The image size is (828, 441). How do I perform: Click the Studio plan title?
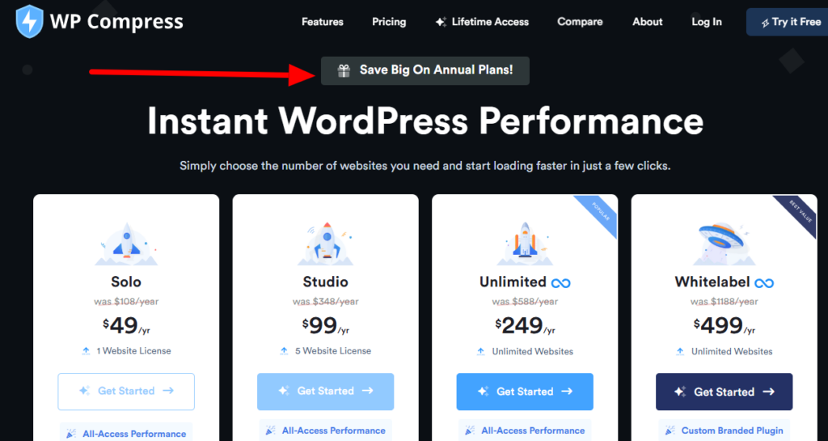click(326, 282)
